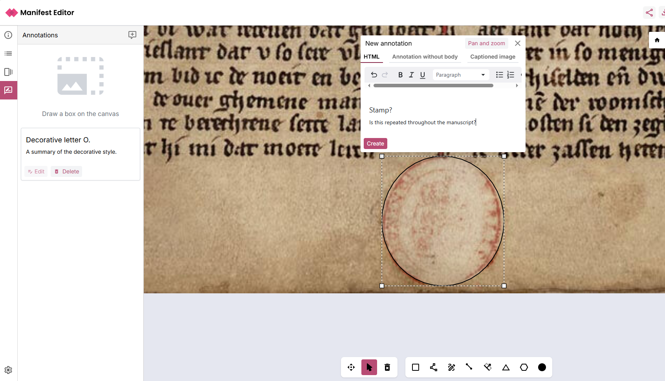This screenshot has height=381, width=665.
Task: Select the hexagon shape tool
Action: point(524,367)
